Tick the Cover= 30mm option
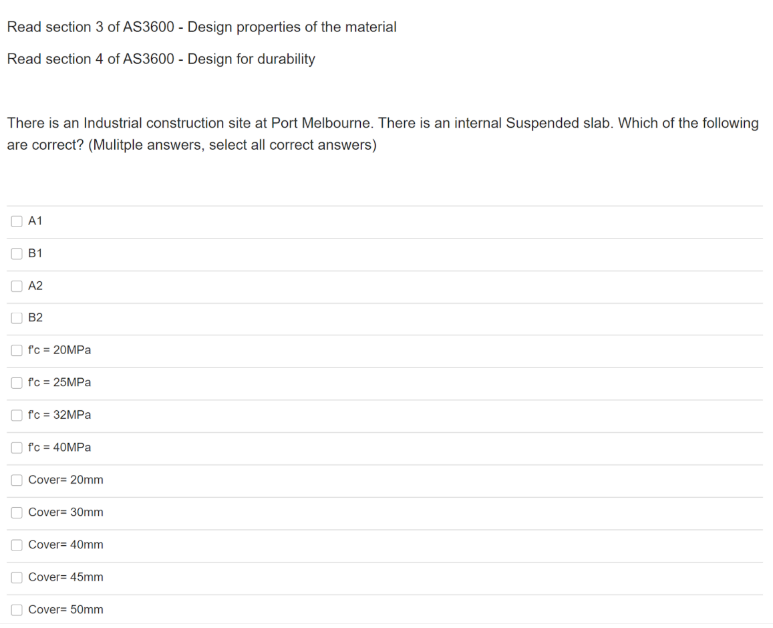This screenshot has width=773, height=628. click(x=17, y=512)
